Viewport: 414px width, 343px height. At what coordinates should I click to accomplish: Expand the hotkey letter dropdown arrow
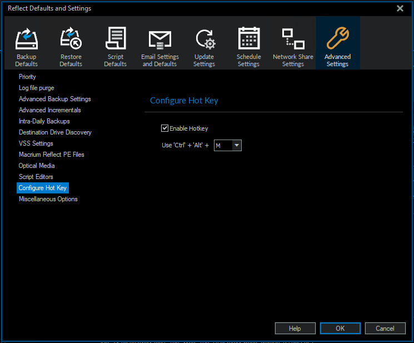237,145
